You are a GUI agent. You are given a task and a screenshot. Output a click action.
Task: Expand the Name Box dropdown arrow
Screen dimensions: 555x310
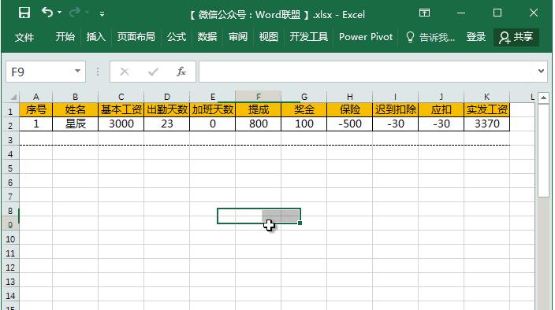(x=77, y=71)
